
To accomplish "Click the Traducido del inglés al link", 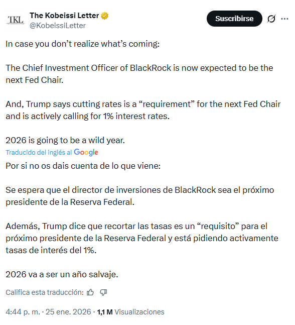I will 39,152.
